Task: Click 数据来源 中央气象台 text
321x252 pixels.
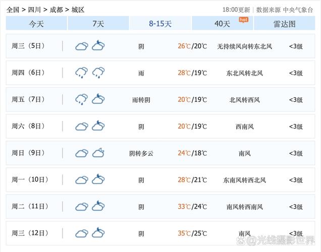Action: (285, 10)
